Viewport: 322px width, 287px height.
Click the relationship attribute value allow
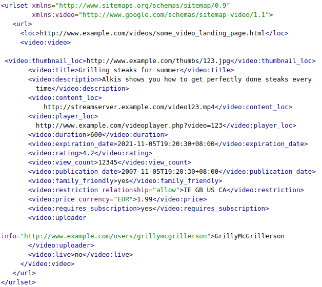166,190
